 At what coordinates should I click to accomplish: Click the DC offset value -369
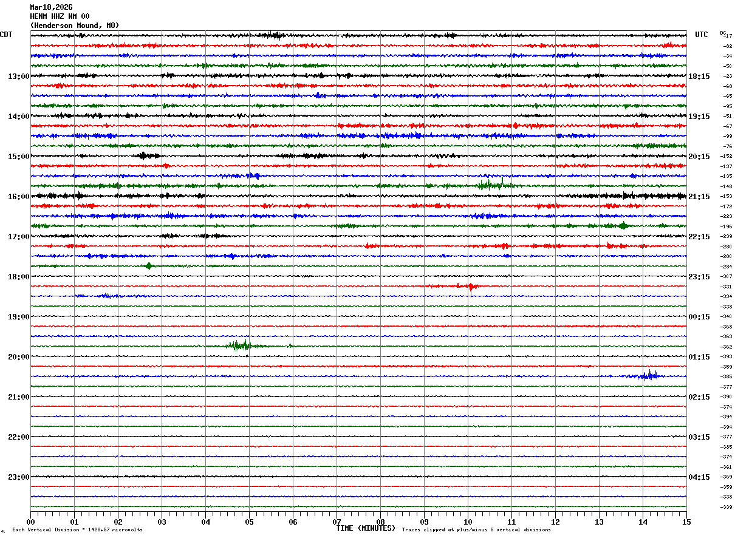click(726, 477)
